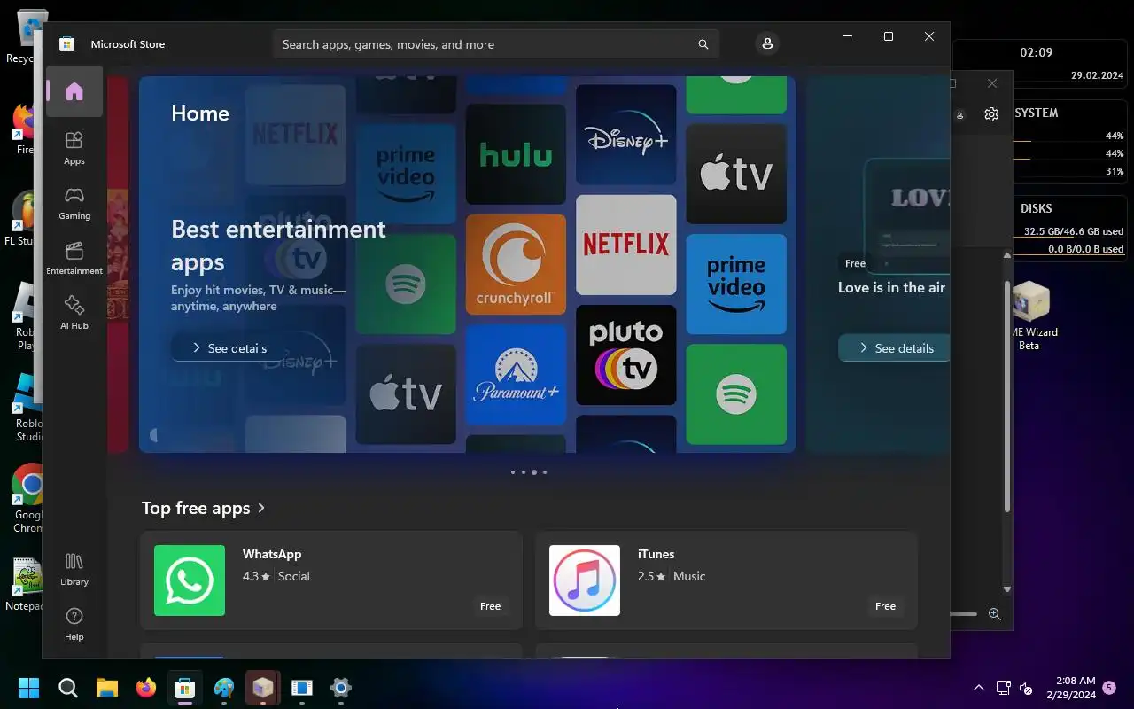Select the Google Chrome desktop shortcut
The width and height of the screenshot is (1134, 709).
[27, 499]
